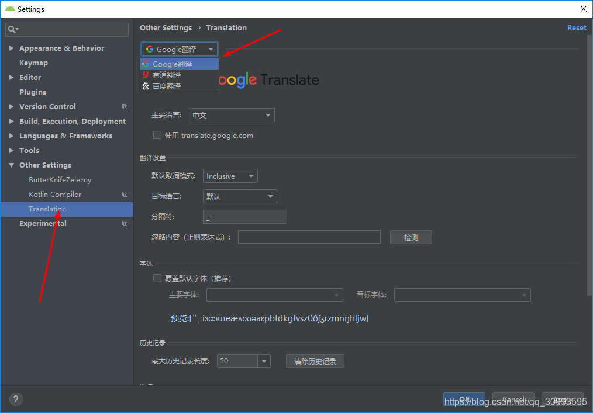593x413 pixels.
Task: Open the 主要语言 dropdown showing 中文
Action: 232,115
